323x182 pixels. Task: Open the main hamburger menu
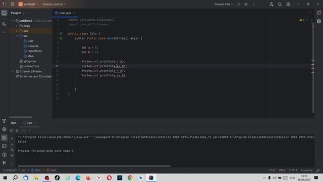pos(12,4)
